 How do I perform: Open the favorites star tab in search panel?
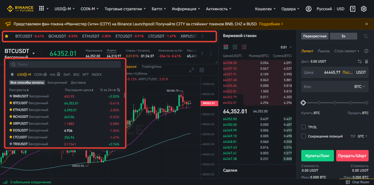[12, 74]
